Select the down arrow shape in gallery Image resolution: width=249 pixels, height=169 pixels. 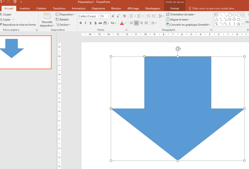point(234,20)
